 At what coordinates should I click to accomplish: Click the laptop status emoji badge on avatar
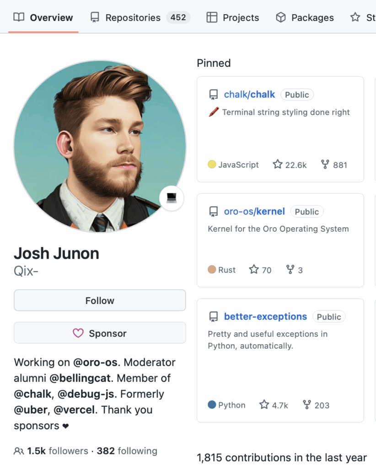tap(172, 198)
